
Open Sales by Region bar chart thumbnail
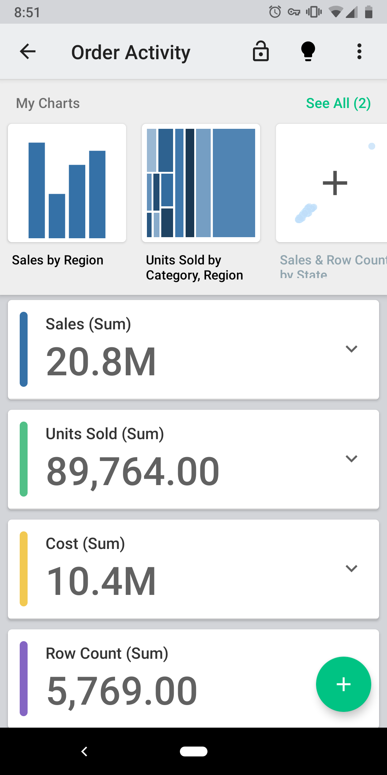67,183
